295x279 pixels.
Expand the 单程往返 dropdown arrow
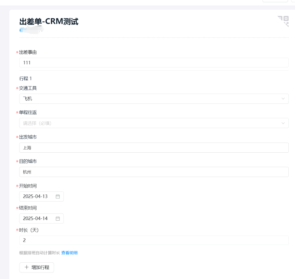pos(283,123)
